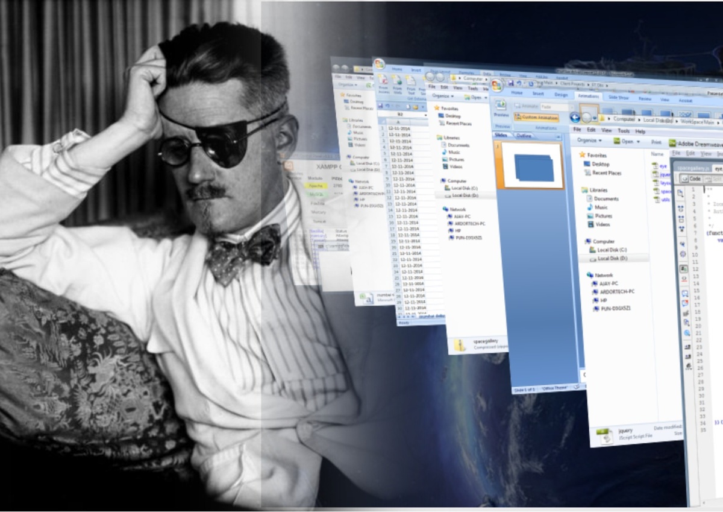This screenshot has width=723, height=512.
Task: Switch Dreamweaver to Code view
Action: coord(691,179)
